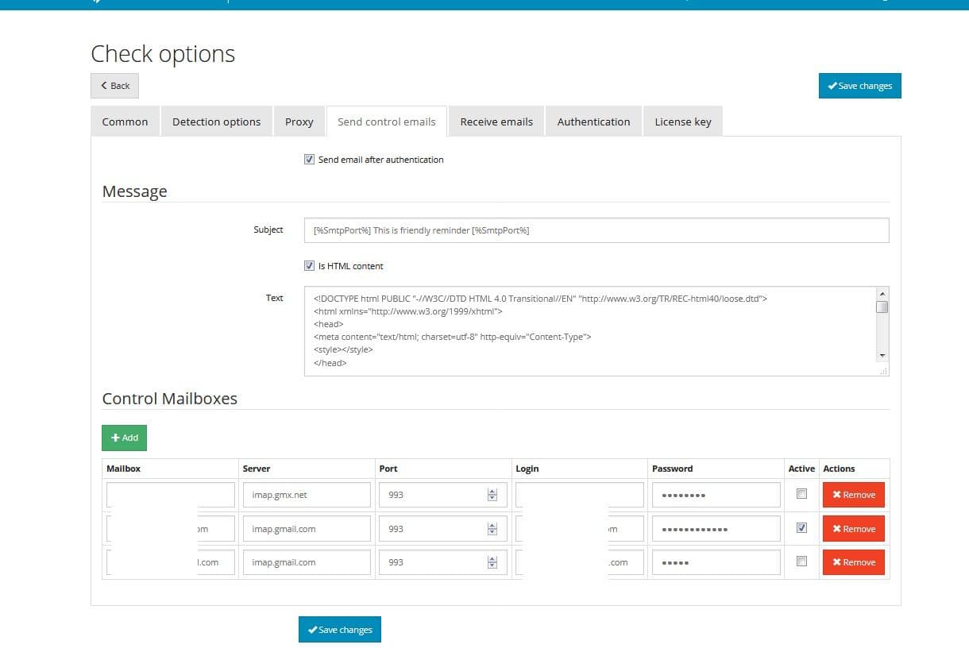
Task: Add a new control mailbox
Action: (x=124, y=438)
